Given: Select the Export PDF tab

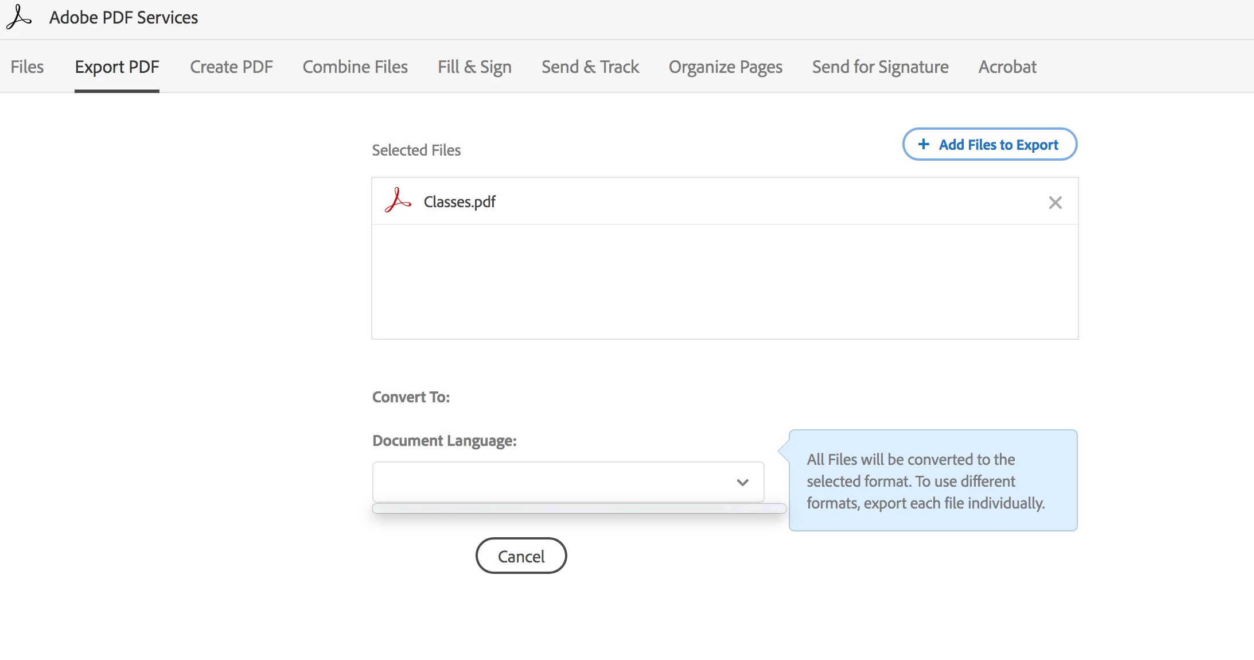Looking at the screenshot, I should (x=117, y=67).
